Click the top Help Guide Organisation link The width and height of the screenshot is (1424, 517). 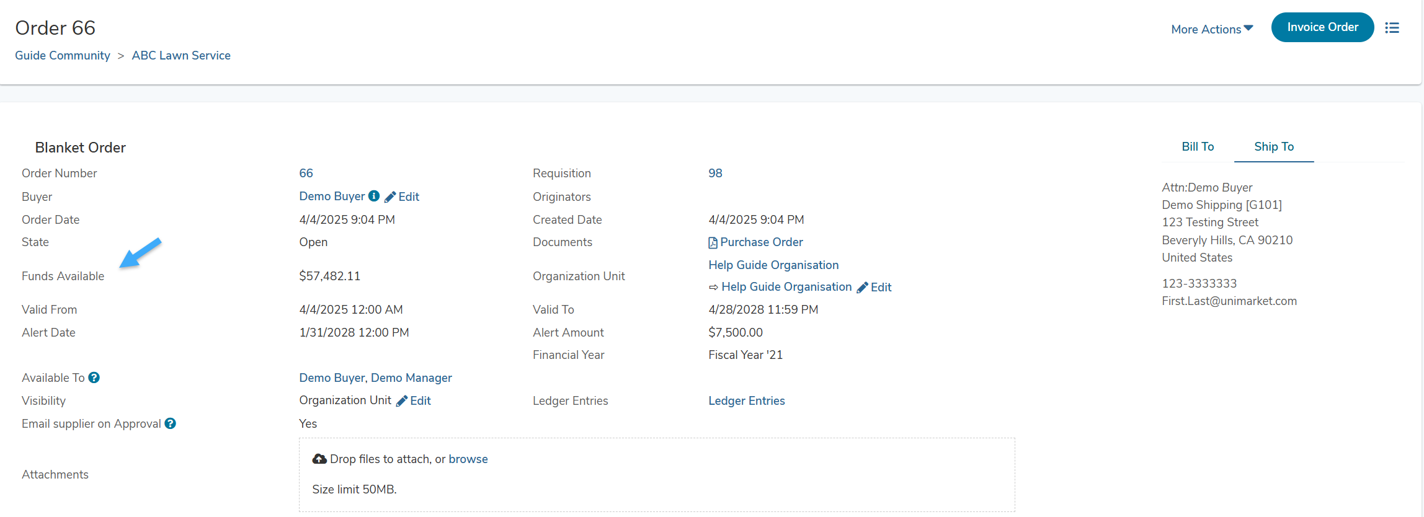(773, 265)
